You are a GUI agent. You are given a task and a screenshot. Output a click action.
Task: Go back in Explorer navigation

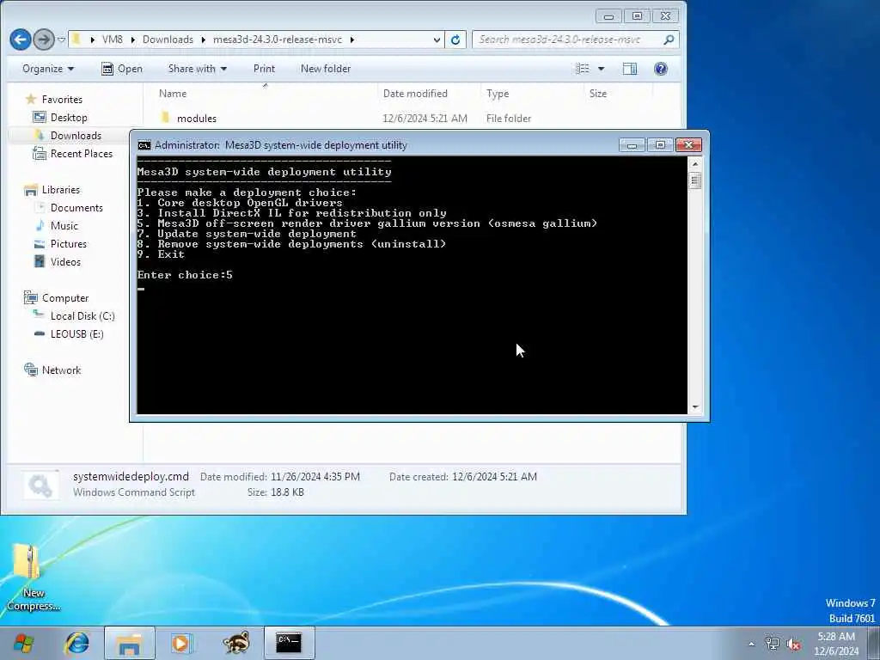21,40
